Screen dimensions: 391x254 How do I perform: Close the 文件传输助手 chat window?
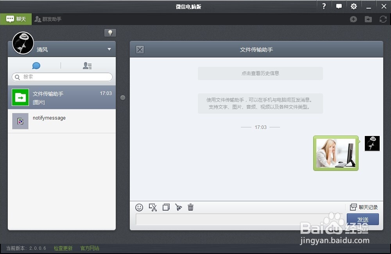click(140, 50)
